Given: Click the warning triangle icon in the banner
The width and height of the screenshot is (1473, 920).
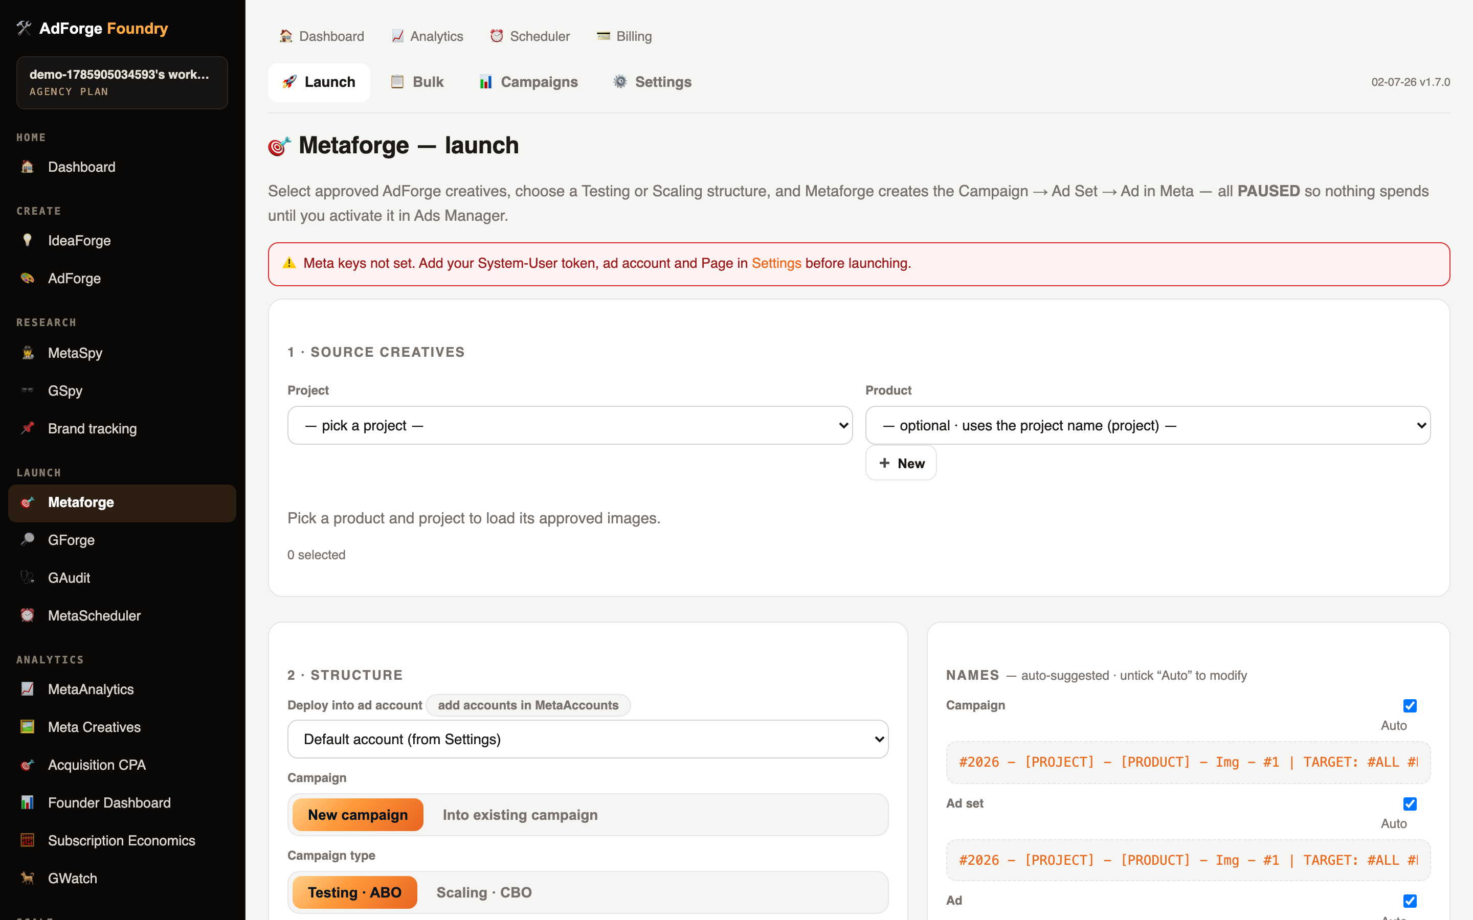Looking at the screenshot, I should point(289,263).
